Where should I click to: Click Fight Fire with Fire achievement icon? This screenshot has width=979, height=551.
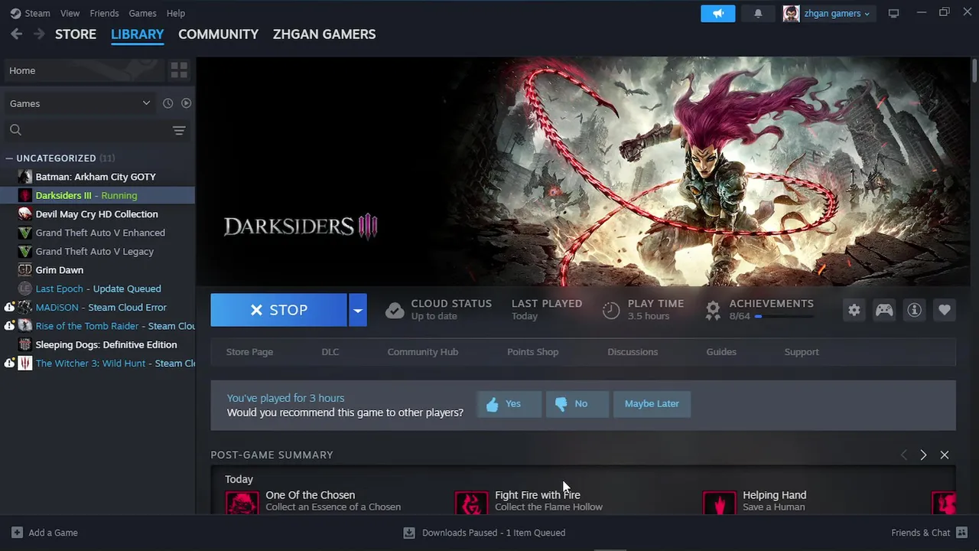[x=471, y=503]
